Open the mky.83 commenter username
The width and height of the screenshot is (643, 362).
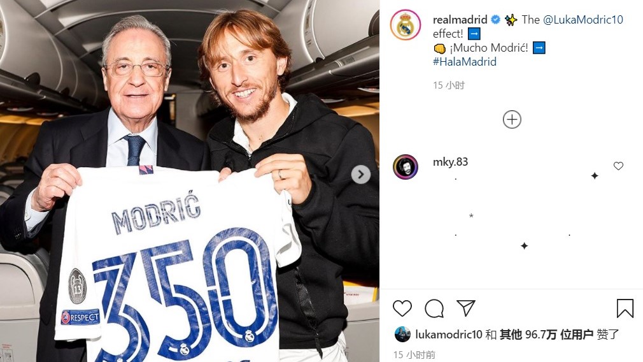click(x=450, y=162)
